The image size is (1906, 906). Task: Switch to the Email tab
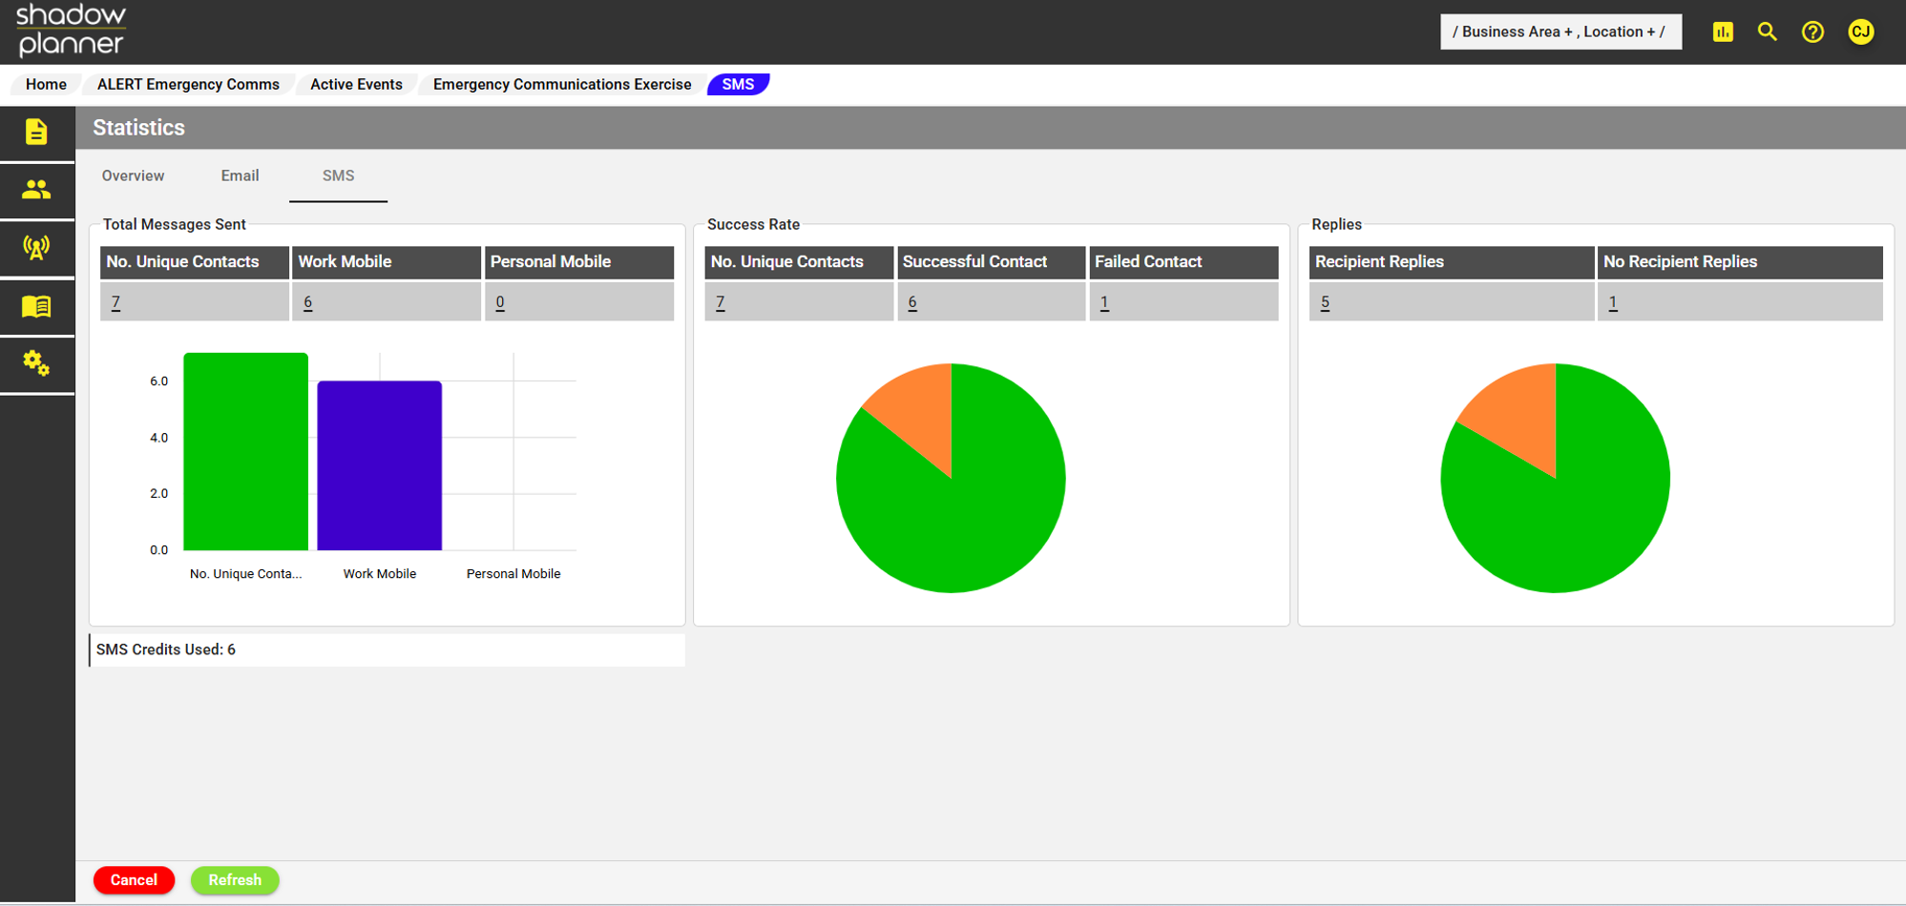(240, 175)
